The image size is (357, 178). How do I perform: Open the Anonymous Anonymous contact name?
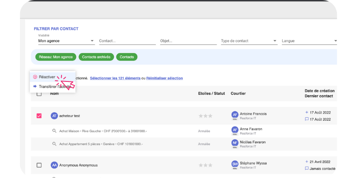[x=79, y=165]
